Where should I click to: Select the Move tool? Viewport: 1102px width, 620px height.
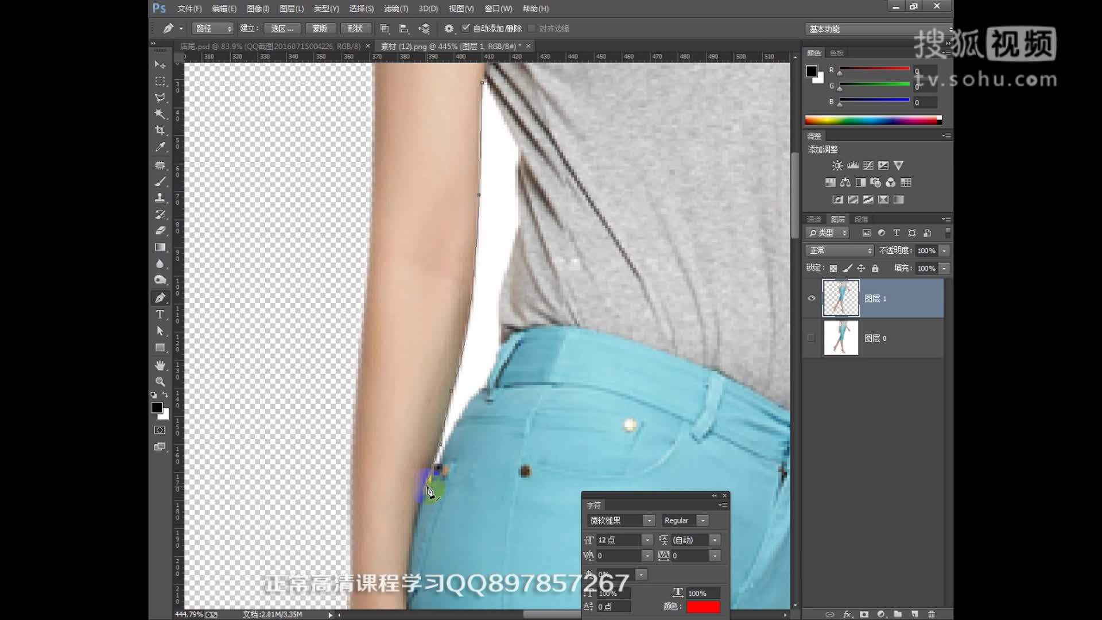click(160, 64)
